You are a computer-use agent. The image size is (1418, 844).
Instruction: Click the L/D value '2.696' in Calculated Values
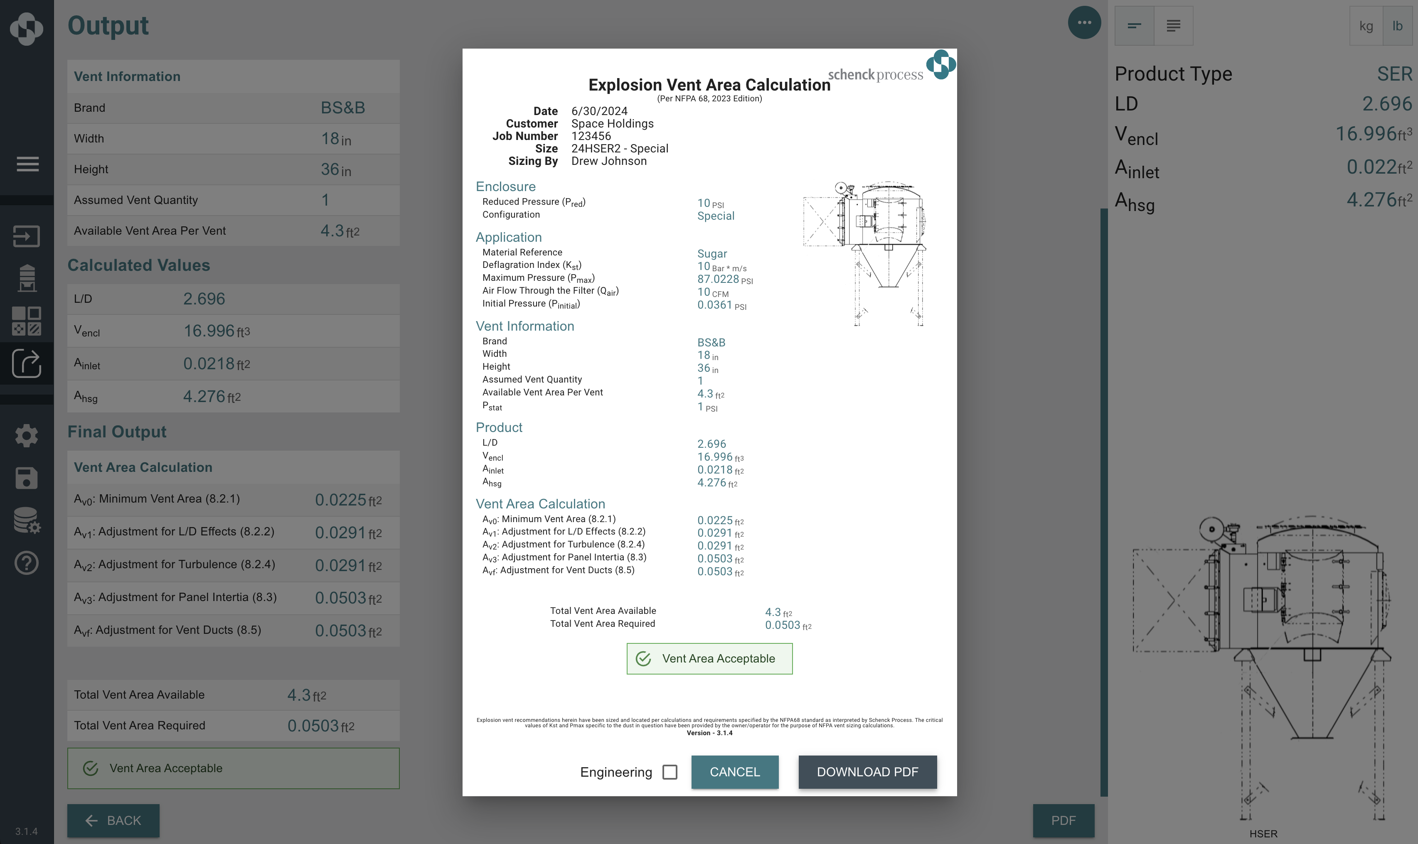(204, 299)
